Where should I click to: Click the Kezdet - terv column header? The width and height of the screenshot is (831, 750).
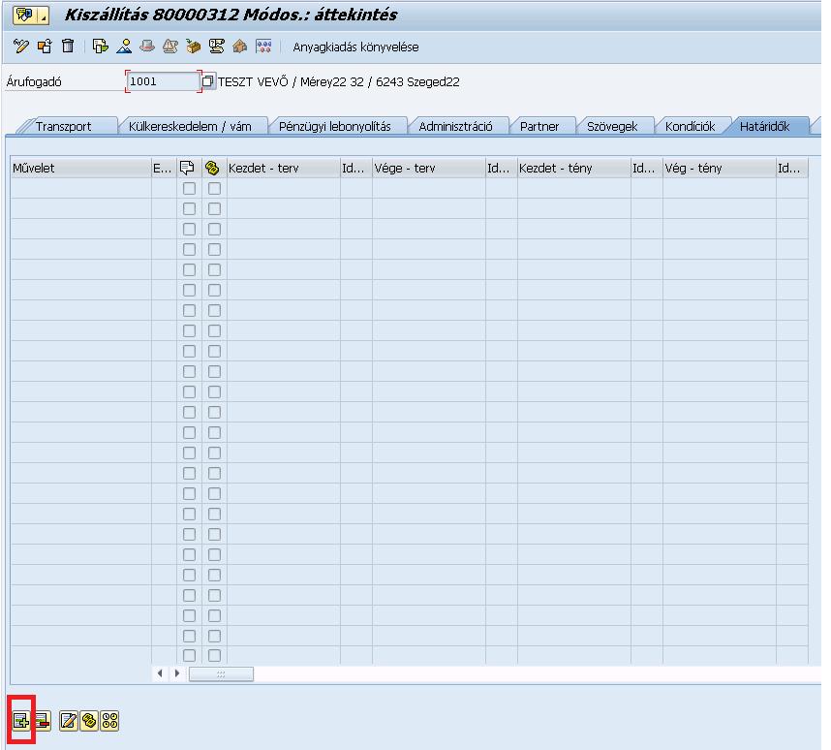click(283, 169)
